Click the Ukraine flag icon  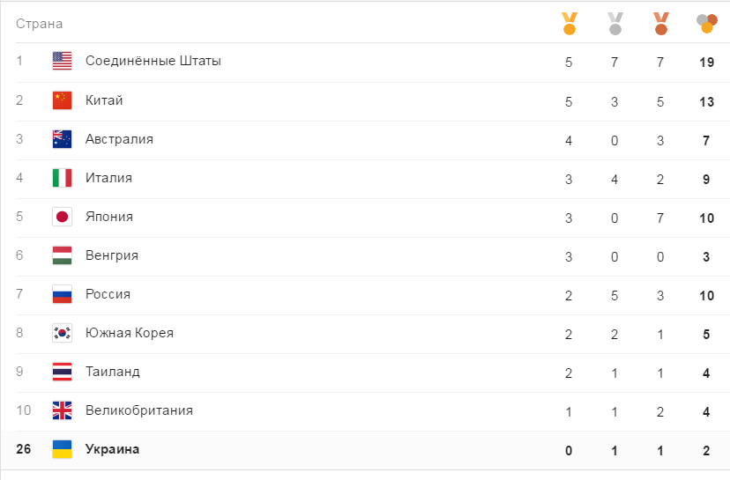click(x=62, y=449)
